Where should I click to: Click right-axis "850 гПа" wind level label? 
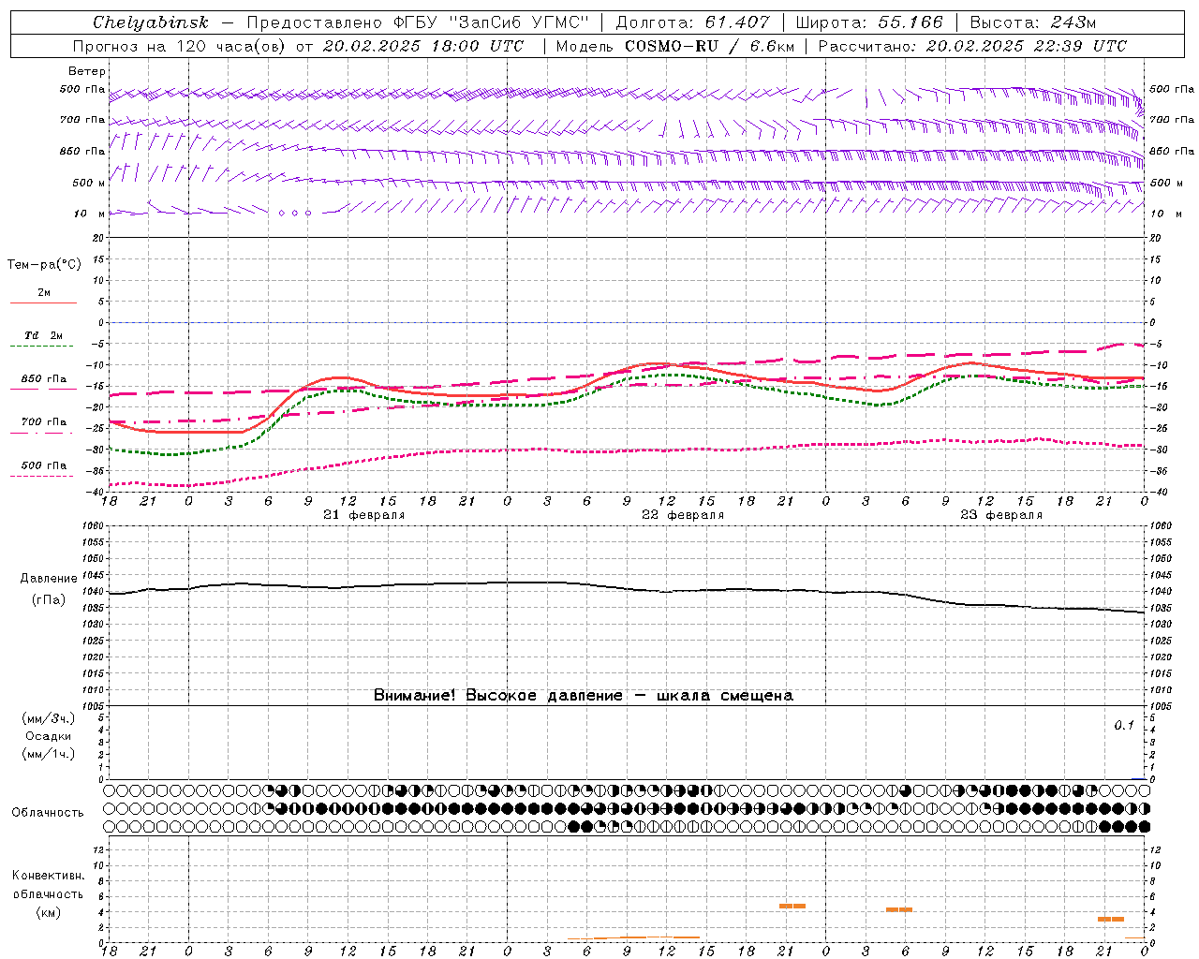coord(1172,151)
